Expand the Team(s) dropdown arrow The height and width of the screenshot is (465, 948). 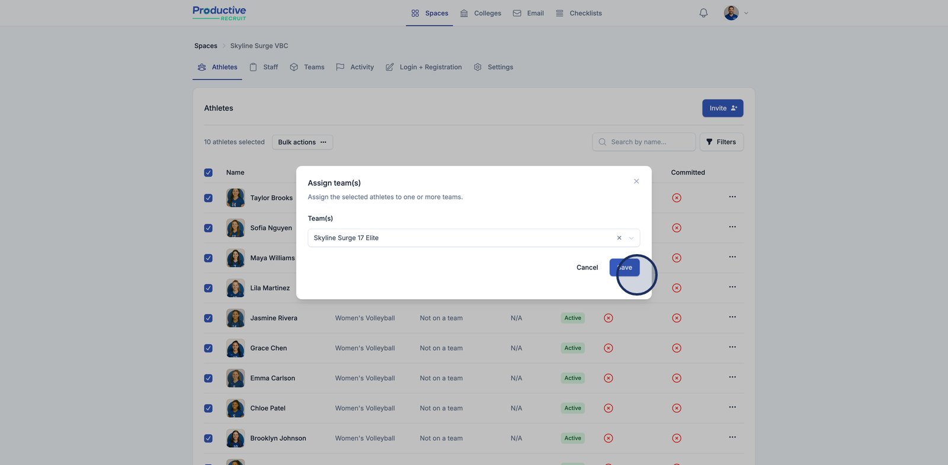(x=631, y=238)
